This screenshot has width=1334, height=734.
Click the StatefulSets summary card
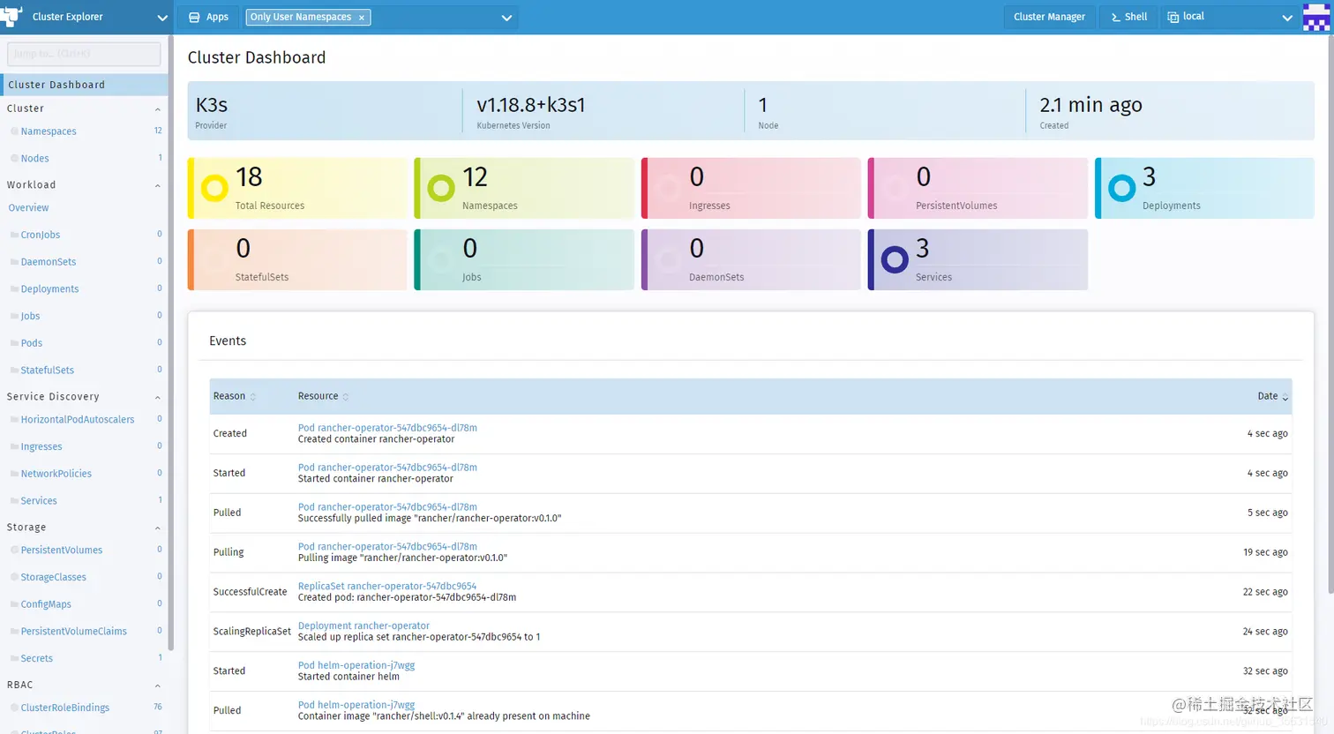[297, 260]
